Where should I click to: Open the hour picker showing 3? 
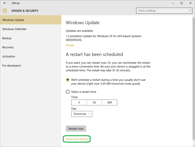pyautogui.click(x=79, y=103)
